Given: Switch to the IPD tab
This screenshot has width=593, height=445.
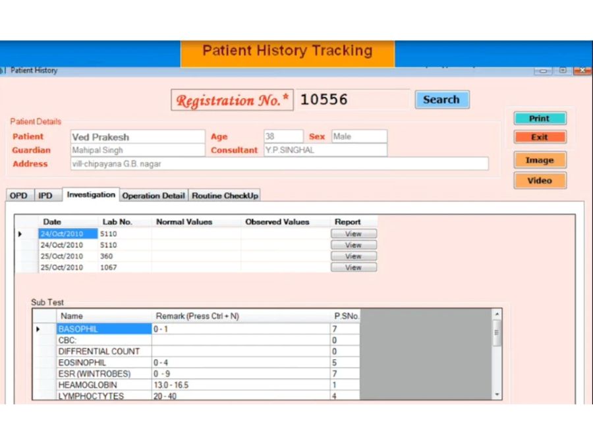Looking at the screenshot, I should 47,196.
